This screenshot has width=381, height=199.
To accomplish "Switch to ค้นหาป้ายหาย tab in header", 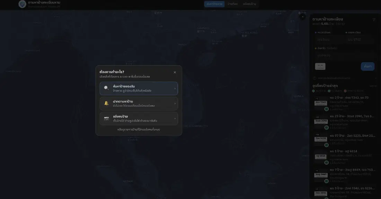I will (x=214, y=4).
